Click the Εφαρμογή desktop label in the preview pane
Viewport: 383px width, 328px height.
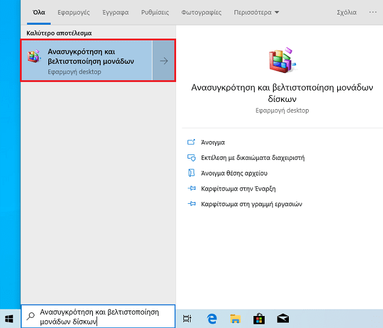click(x=282, y=110)
